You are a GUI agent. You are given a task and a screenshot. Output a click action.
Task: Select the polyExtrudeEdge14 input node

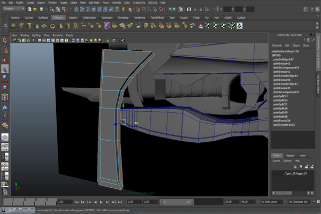[x=286, y=76]
